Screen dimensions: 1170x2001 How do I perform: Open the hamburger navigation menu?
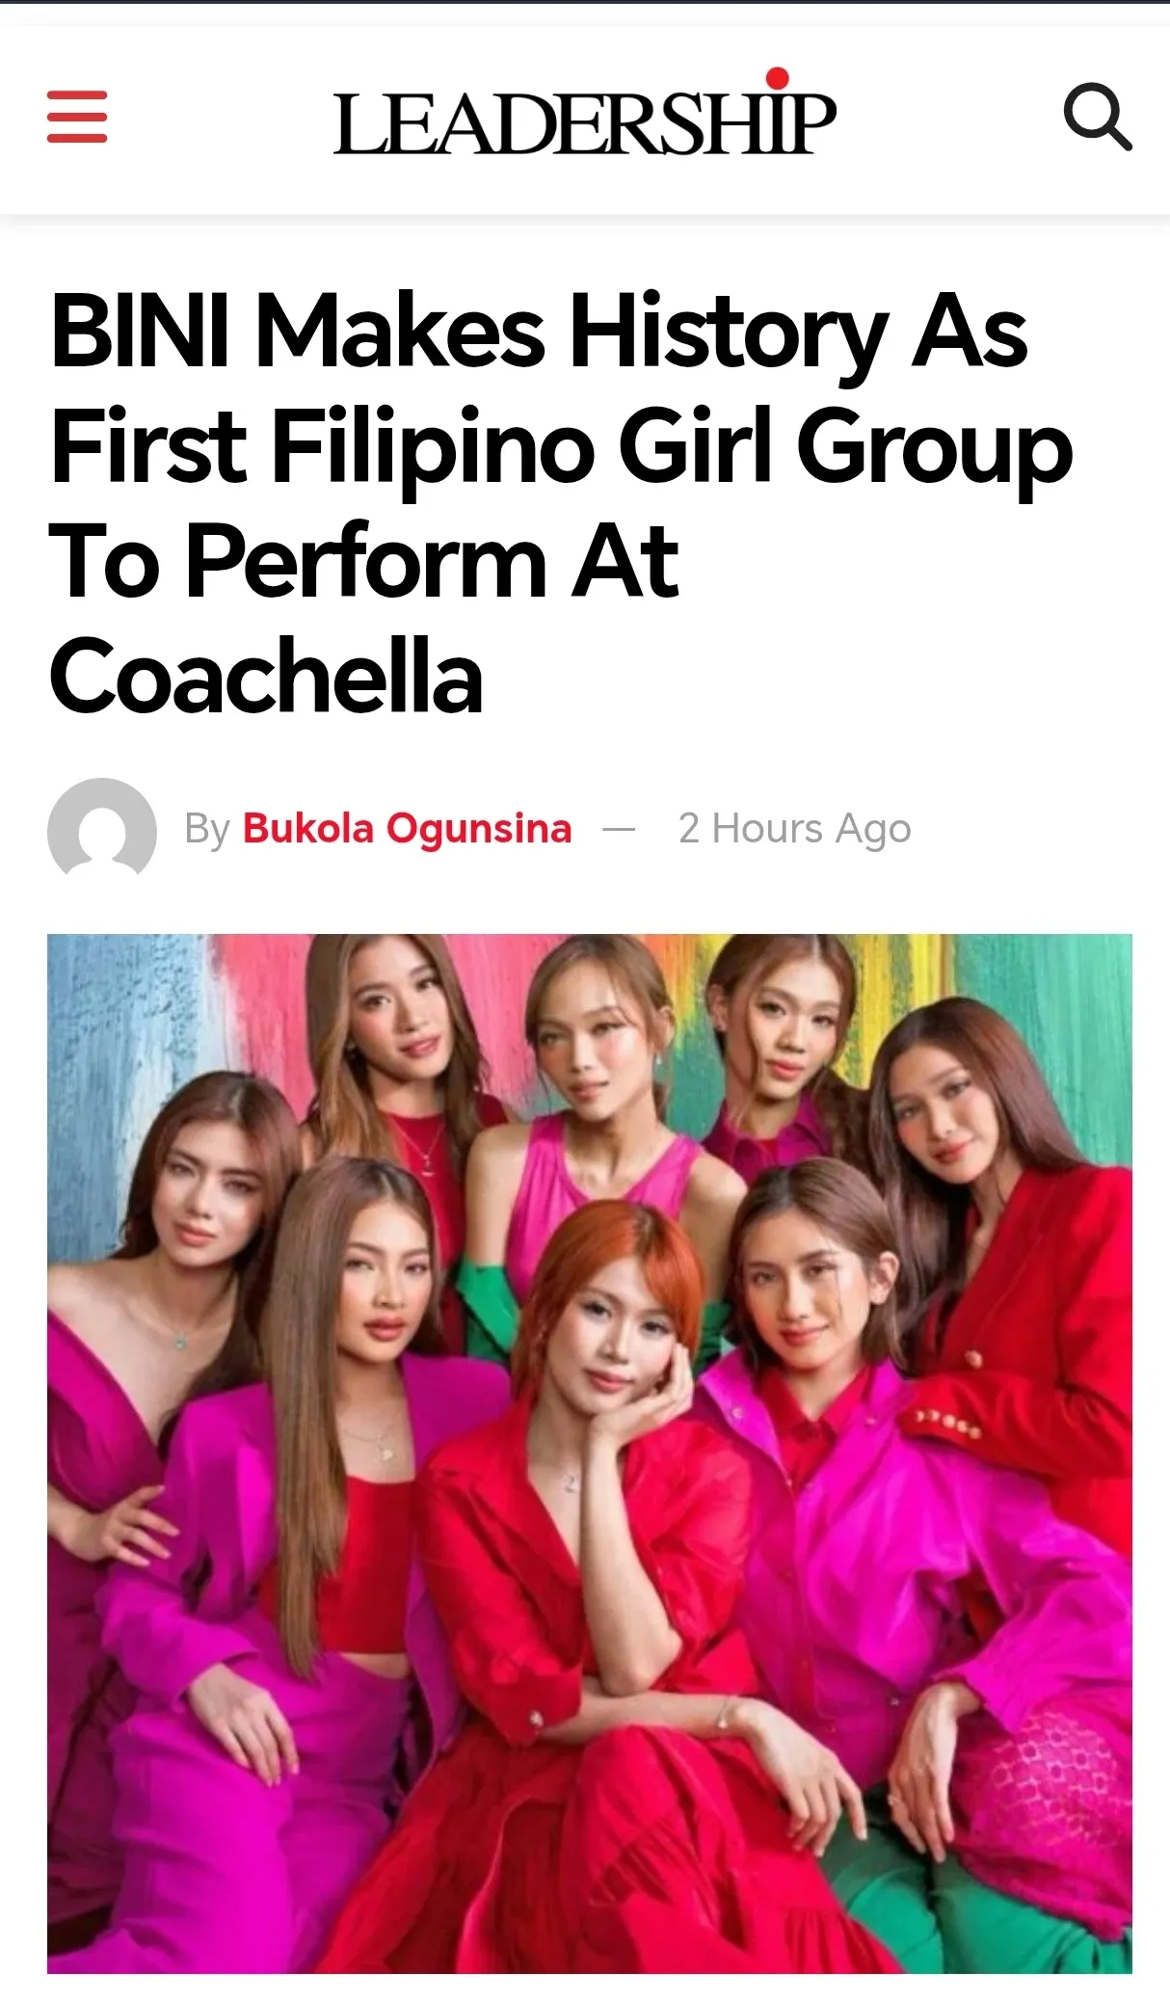pos(77,117)
